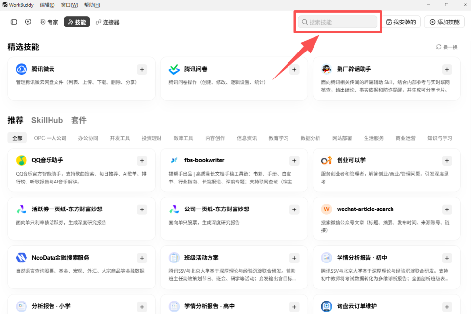471x314 pixels.
Task: Select the 全部 category filter
Action: coord(17,138)
